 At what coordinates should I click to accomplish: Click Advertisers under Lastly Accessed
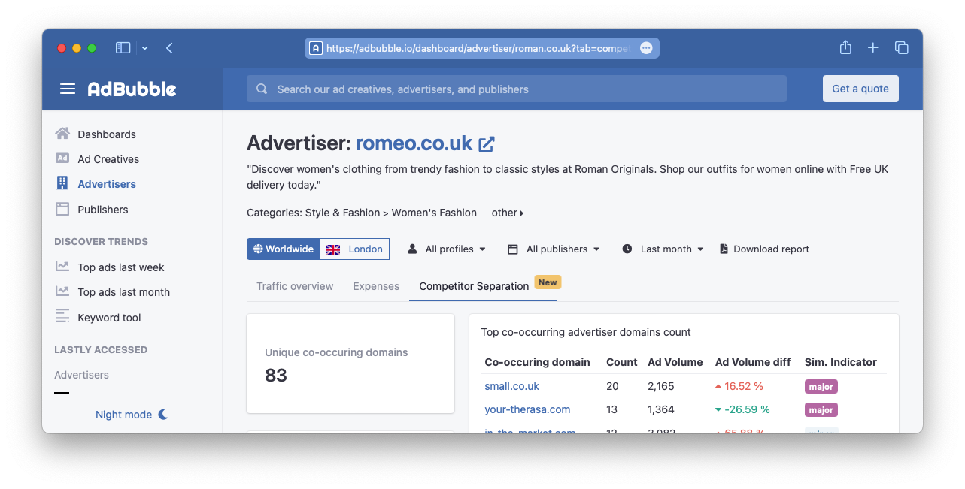coord(81,375)
